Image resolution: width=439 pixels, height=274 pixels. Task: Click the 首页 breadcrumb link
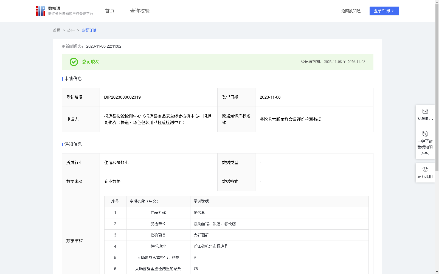click(x=57, y=30)
